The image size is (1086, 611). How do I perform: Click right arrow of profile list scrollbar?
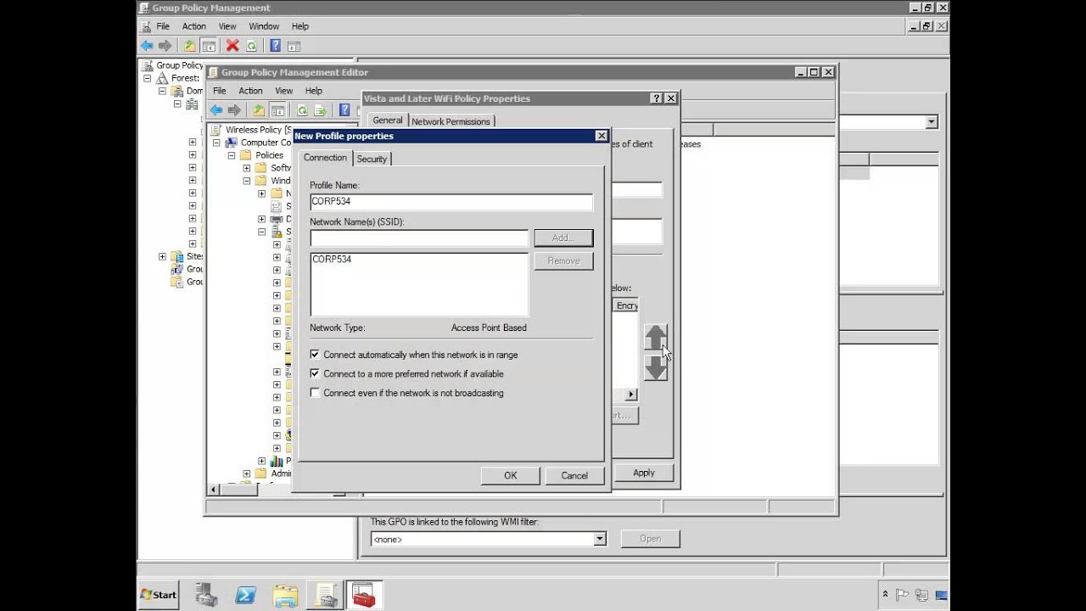coord(631,395)
